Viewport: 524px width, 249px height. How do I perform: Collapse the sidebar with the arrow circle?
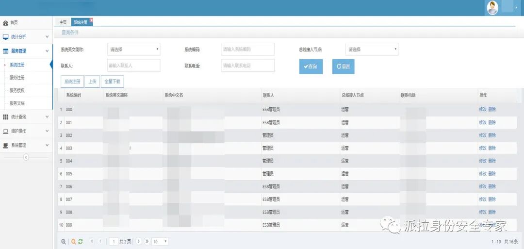point(26,157)
